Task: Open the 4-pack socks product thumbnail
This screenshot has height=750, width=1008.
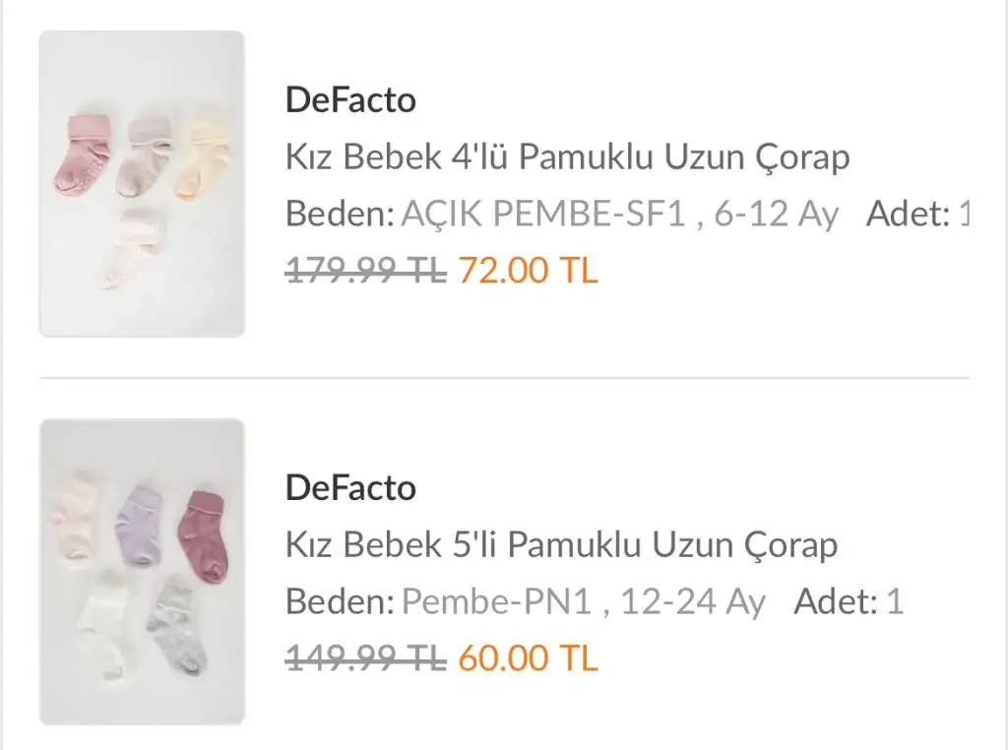Action: [142, 184]
